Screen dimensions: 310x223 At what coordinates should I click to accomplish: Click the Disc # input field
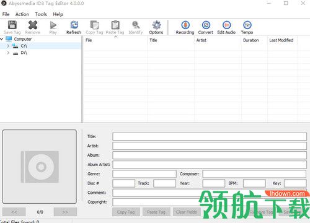(x=124, y=183)
